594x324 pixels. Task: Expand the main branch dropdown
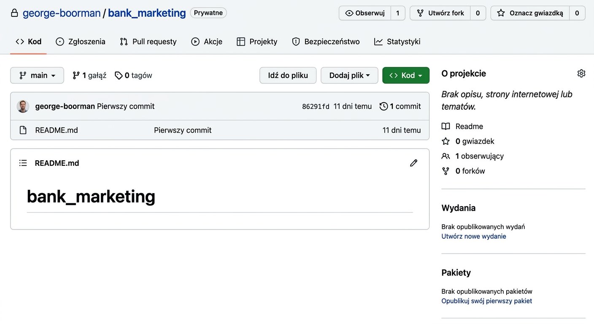pos(37,76)
